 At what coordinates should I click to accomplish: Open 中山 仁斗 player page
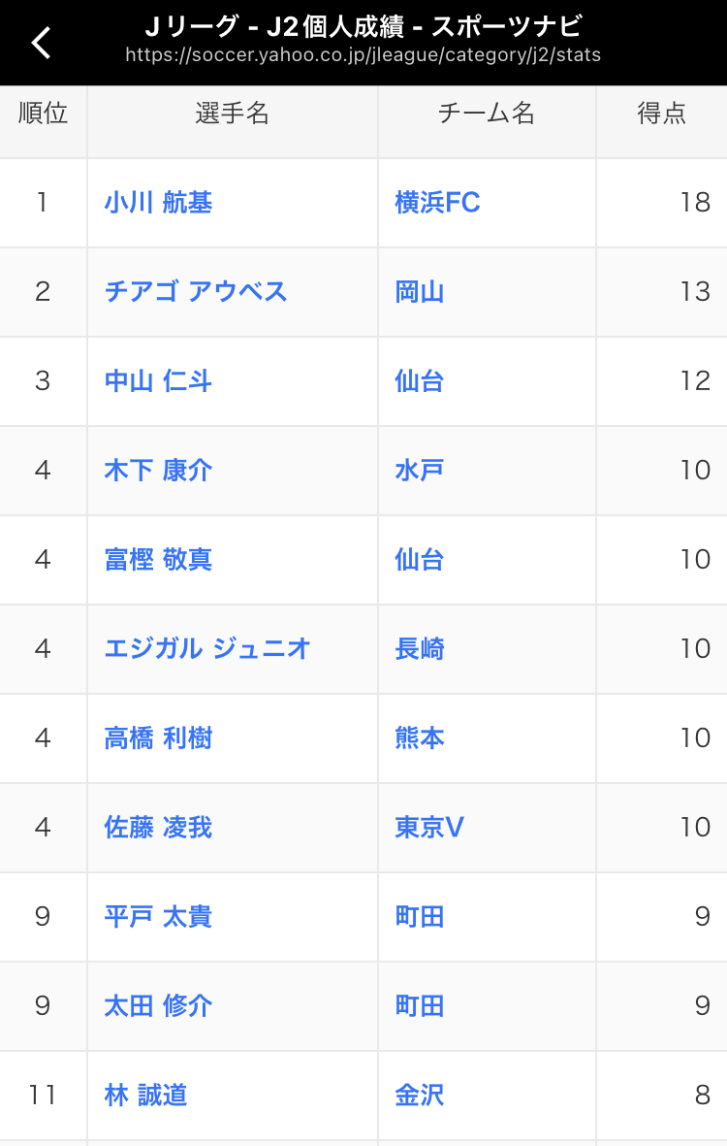pyautogui.click(x=158, y=380)
